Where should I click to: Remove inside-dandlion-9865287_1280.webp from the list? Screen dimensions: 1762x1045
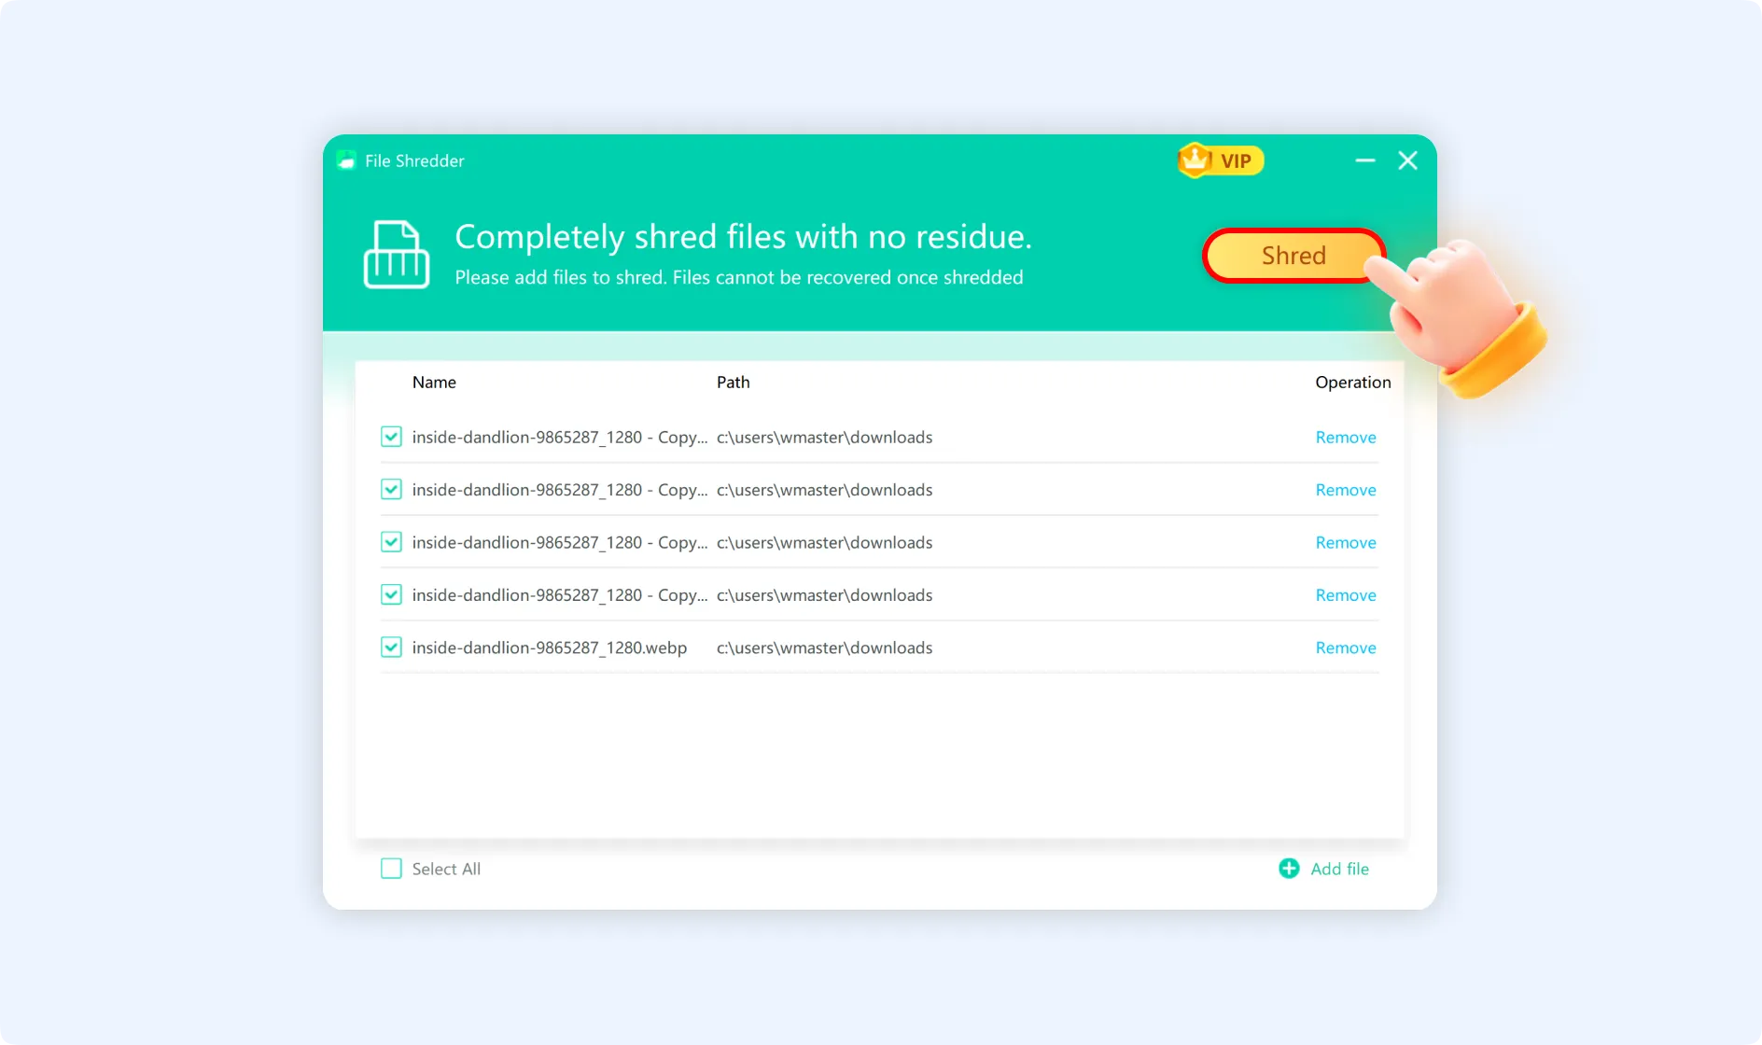[x=1346, y=648]
